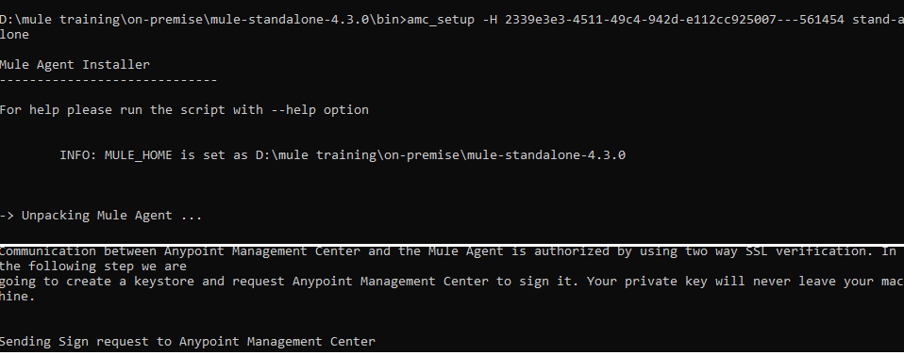The image size is (904, 355).
Task: Click the --help option text
Action: pyautogui.click(x=320, y=110)
